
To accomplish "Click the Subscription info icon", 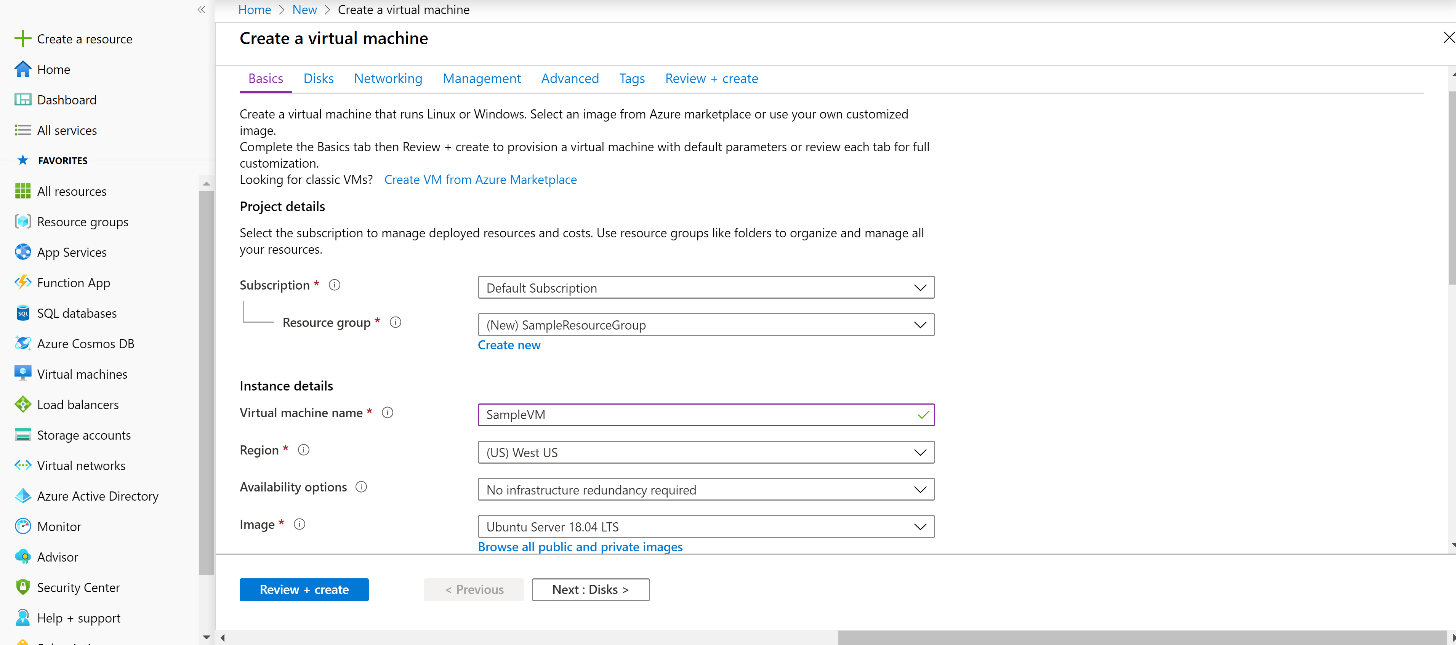I will (x=335, y=285).
